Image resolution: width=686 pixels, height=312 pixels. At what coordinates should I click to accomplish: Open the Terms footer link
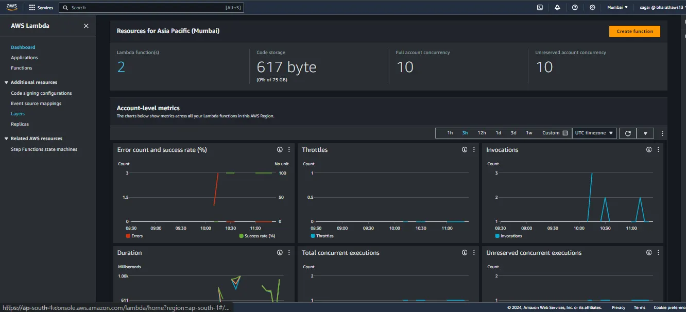(639, 307)
